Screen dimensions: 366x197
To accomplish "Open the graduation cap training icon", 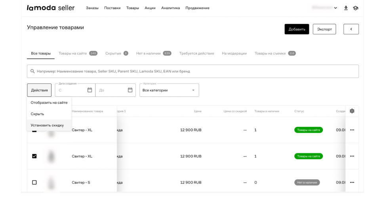I will coord(356,8).
